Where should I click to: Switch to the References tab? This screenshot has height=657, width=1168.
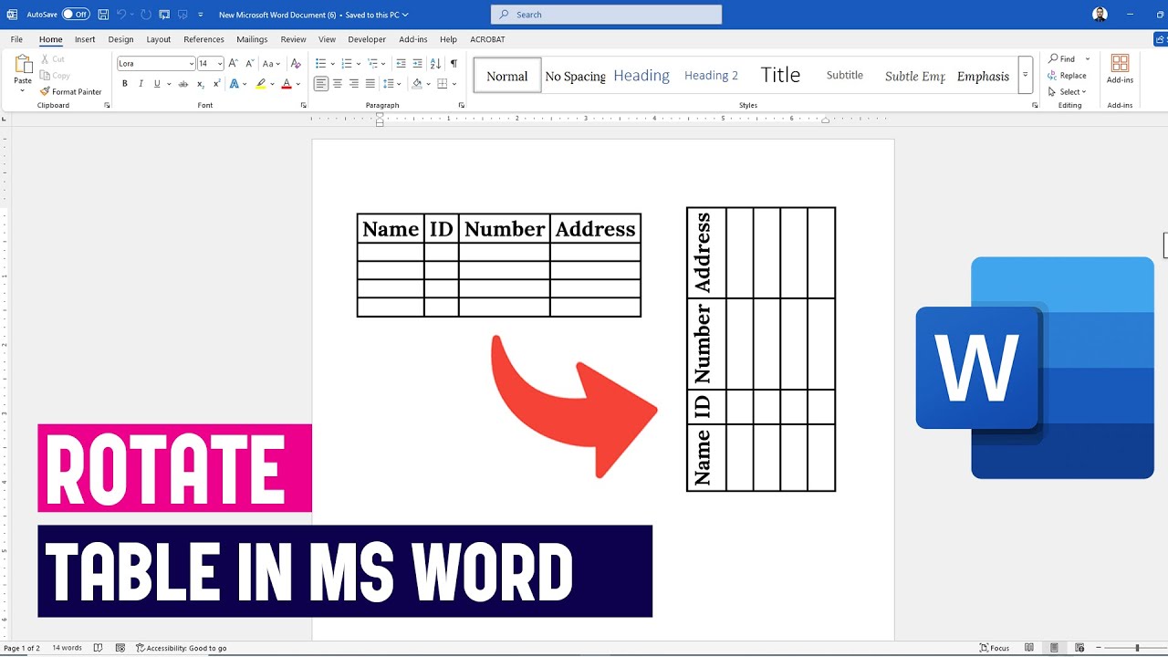pyautogui.click(x=203, y=39)
